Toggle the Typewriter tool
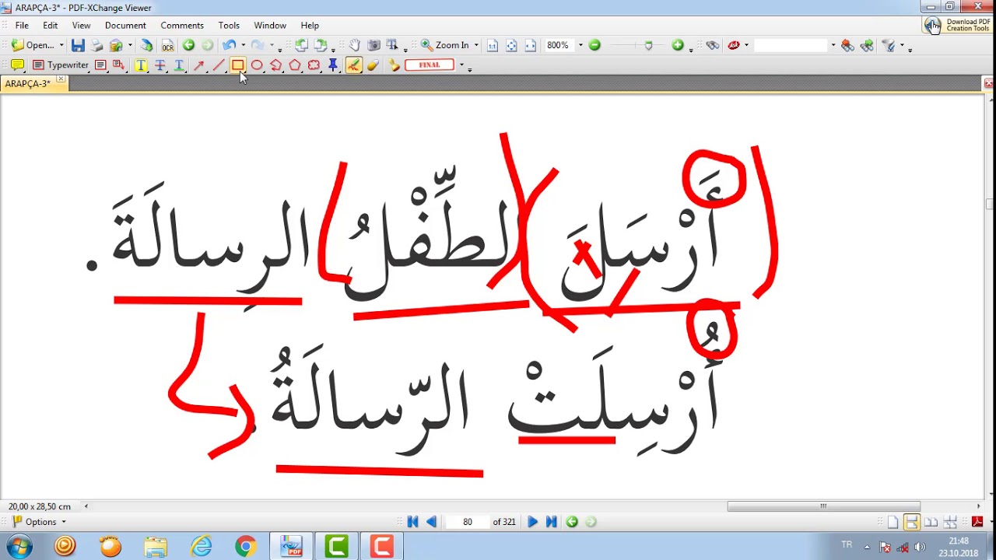 click(61, 65)
